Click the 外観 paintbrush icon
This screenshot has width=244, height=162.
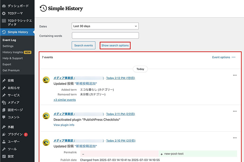point(4,127)
